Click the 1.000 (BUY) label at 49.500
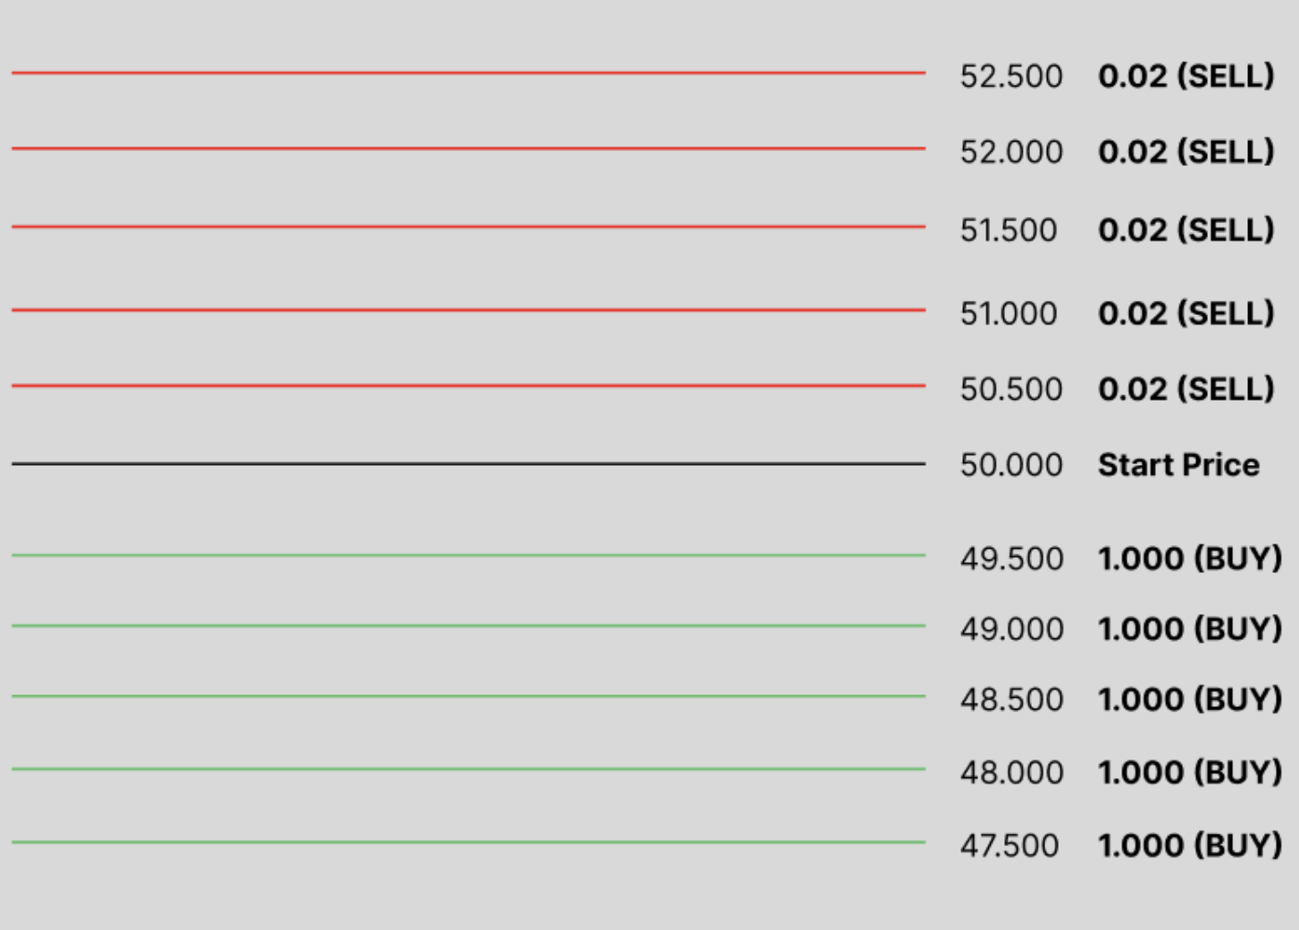The width and height of the screenshot is (1299, 930). [x=1190, y=560]
